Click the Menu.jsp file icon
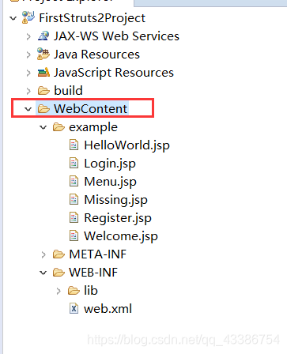 point(74,181)
